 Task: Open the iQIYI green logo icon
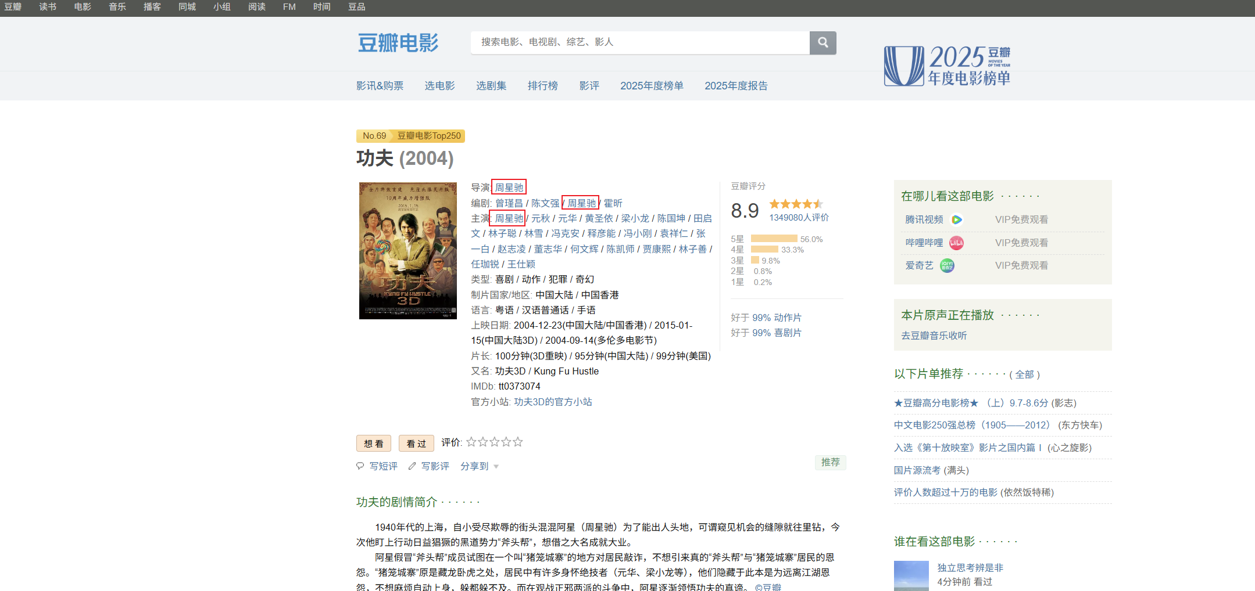pos(947,265)
